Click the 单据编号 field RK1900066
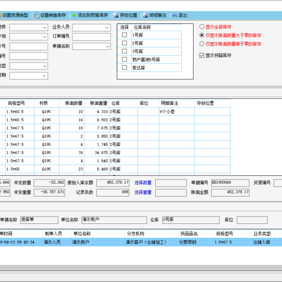This screenshot has height=282, width=282. pyautogui.click(x=230, y=183)
